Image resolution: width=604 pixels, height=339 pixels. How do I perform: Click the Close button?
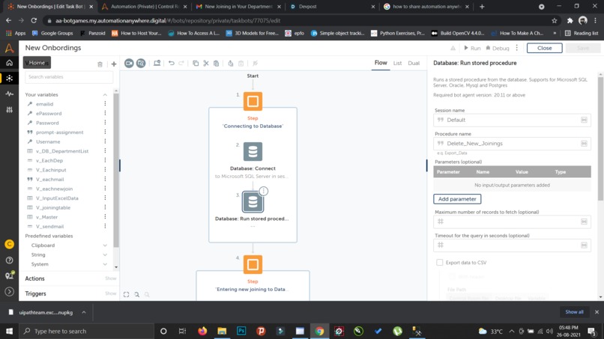[544, 48]
